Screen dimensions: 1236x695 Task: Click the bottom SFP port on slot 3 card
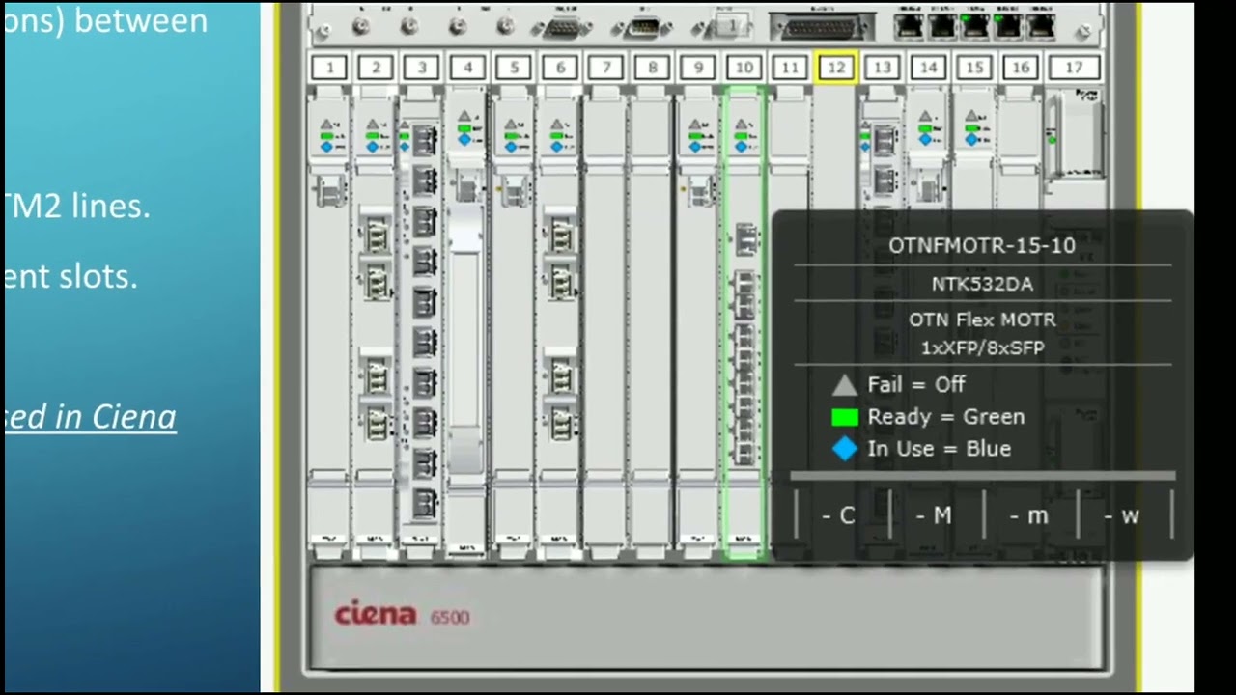point(424,503)
